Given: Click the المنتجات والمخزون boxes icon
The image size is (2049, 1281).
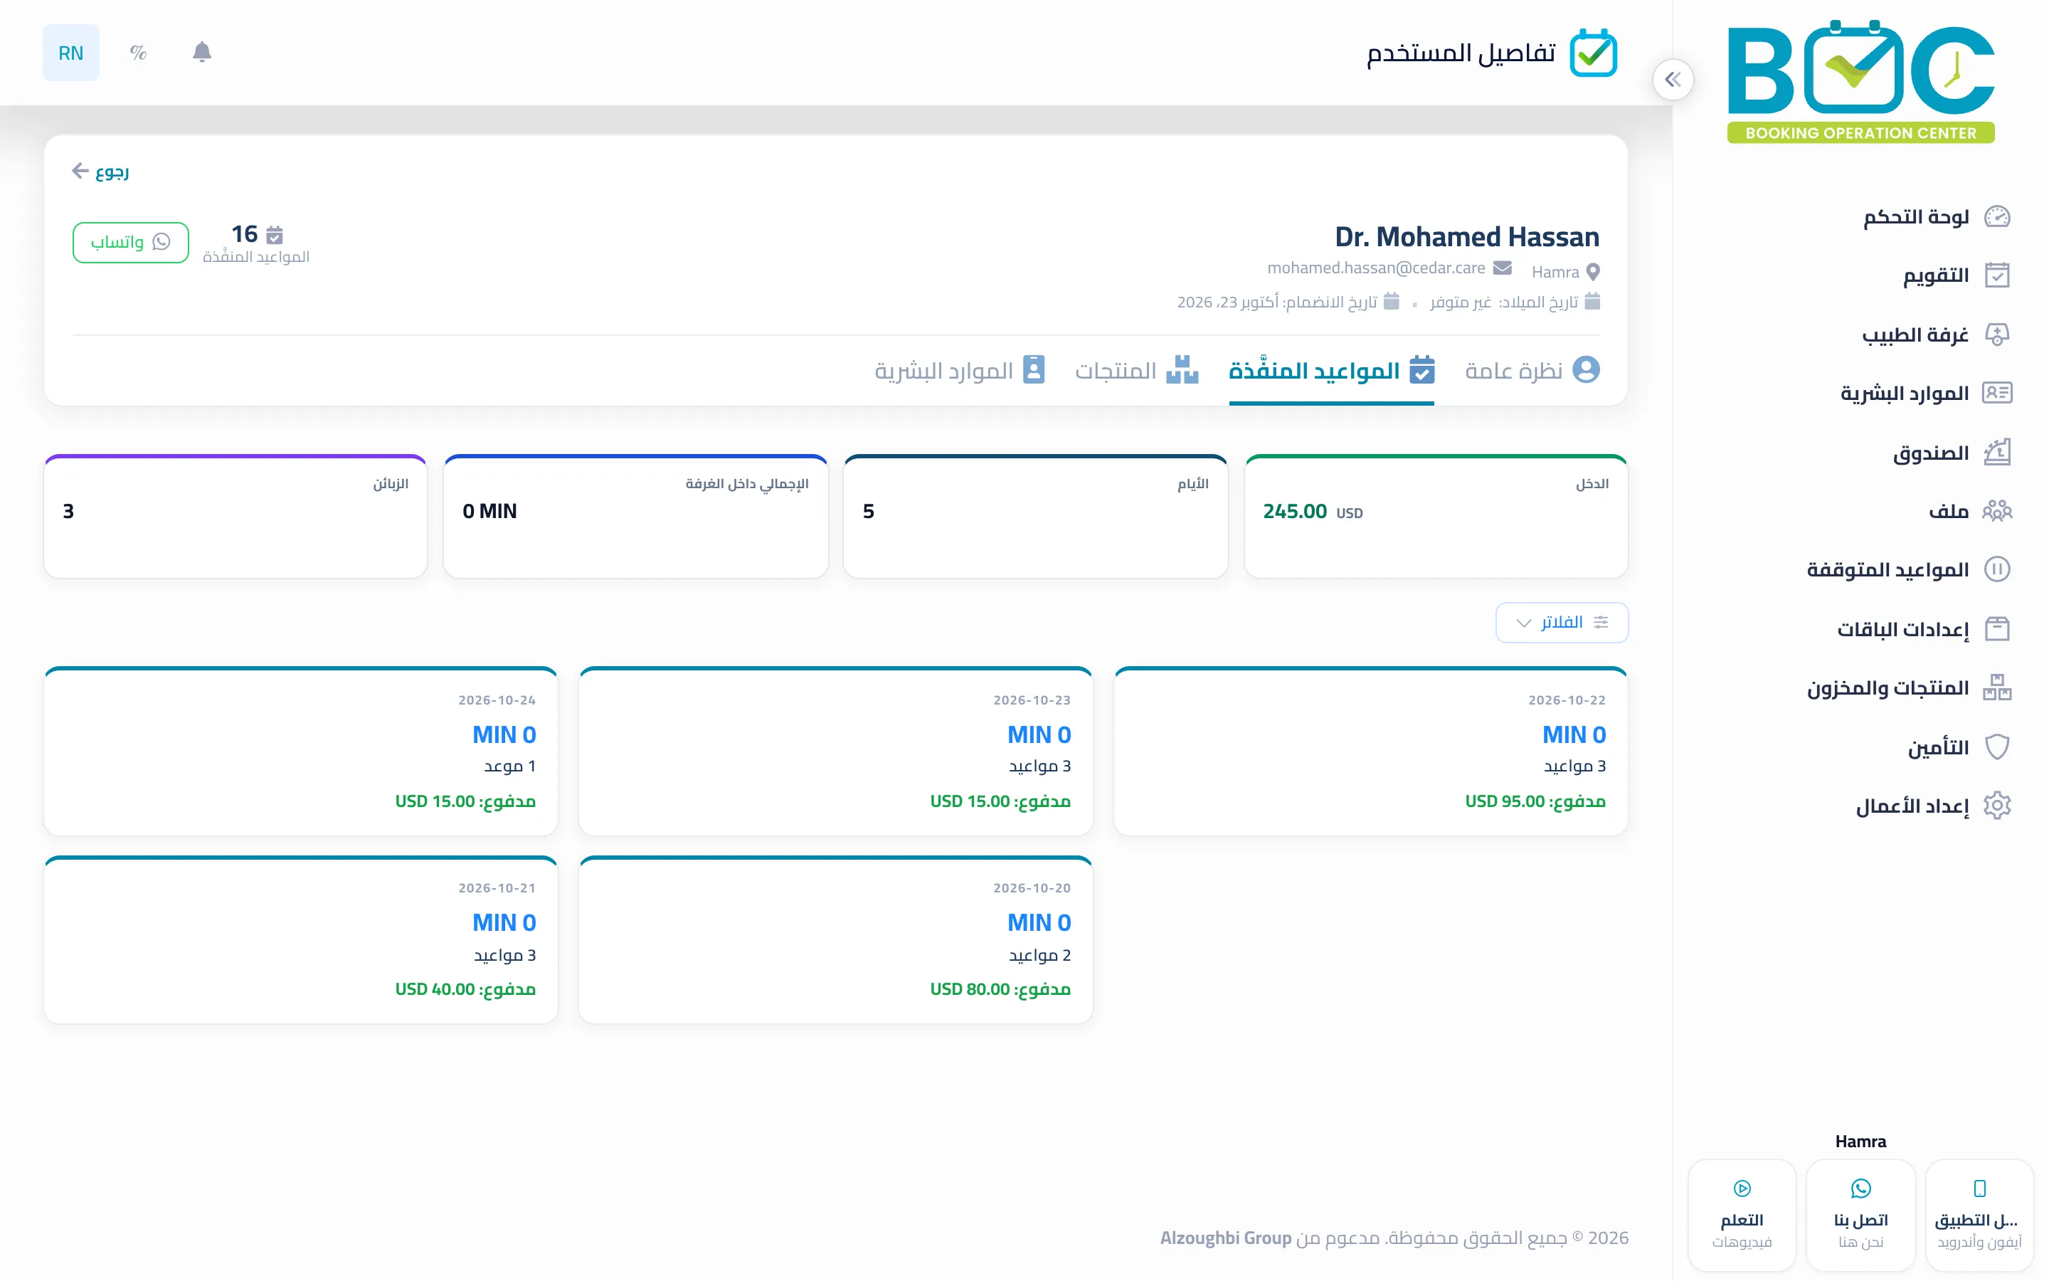Looking at the screenshot, I should pyautogui.click(x=1996, y=687).
